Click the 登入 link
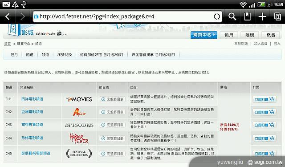The width and height of the screenshot is (285, 167). coord(277,44)
